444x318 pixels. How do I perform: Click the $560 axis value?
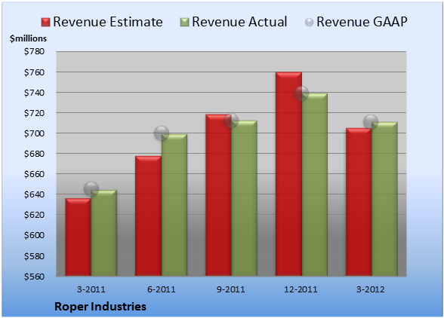(34, 277)
